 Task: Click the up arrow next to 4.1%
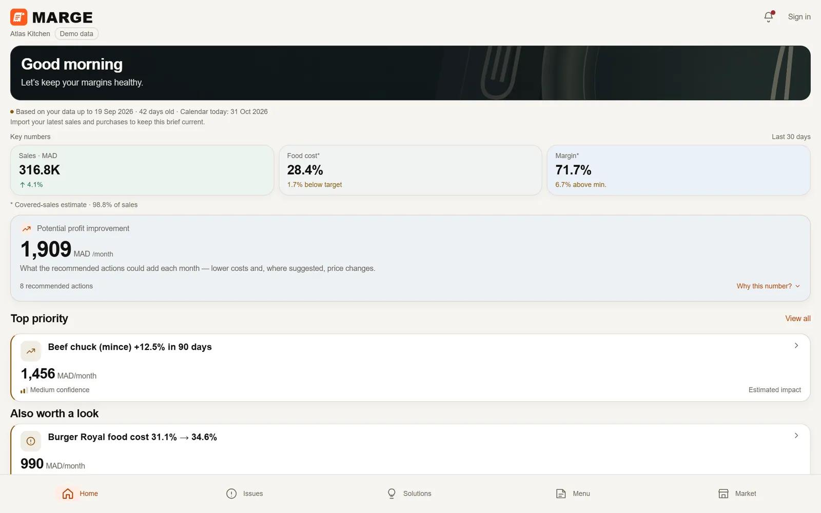point(23,185)
